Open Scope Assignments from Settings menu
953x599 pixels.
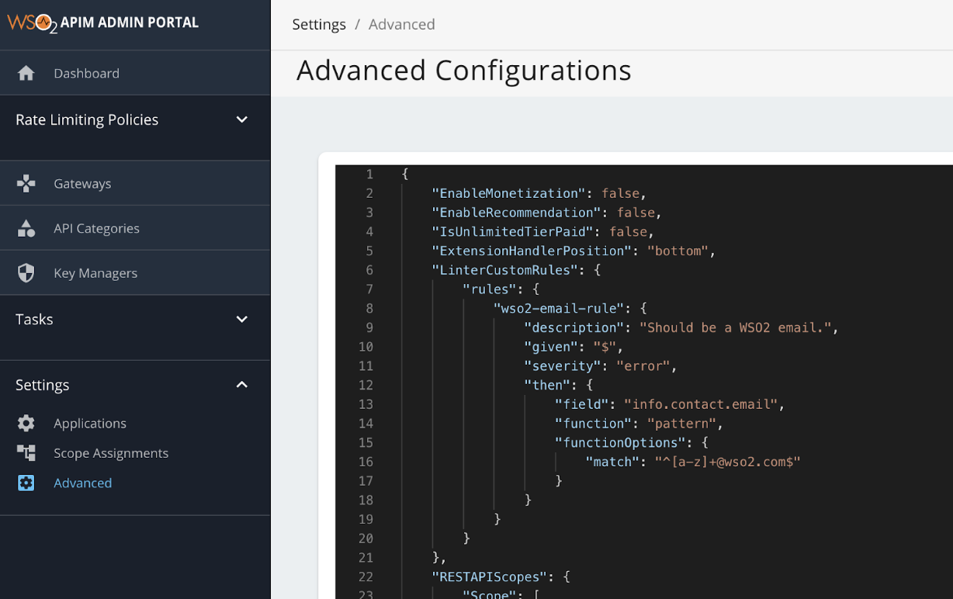point(111,453)
